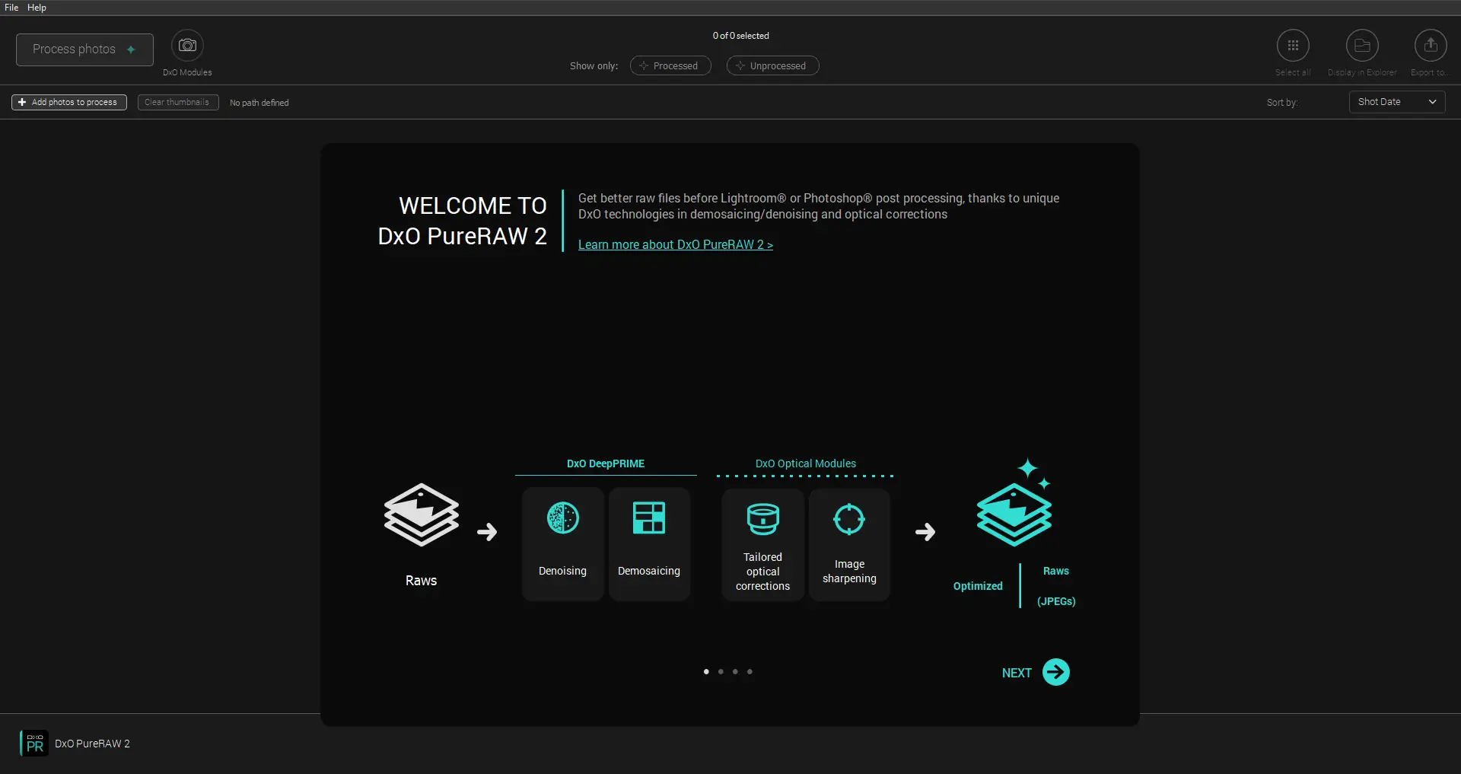
Task: Click the Optimized Raws teal stack icon
Action: coord(1014,504)
